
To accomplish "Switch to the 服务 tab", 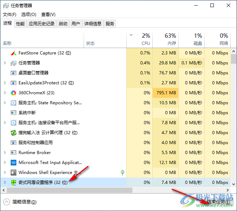I will pos(110,24).
